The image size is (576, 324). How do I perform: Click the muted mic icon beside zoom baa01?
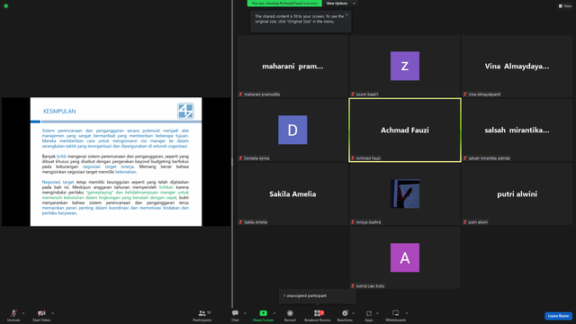(353, 94)
